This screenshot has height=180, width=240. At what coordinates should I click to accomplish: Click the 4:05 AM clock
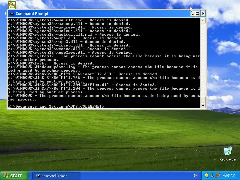[x=229, y=175]
